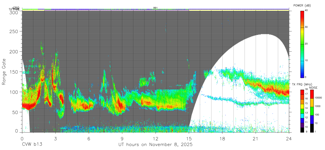The image size is (325, 150).
Task: Click the 150 range gate tick label
Action: point(14,72)
